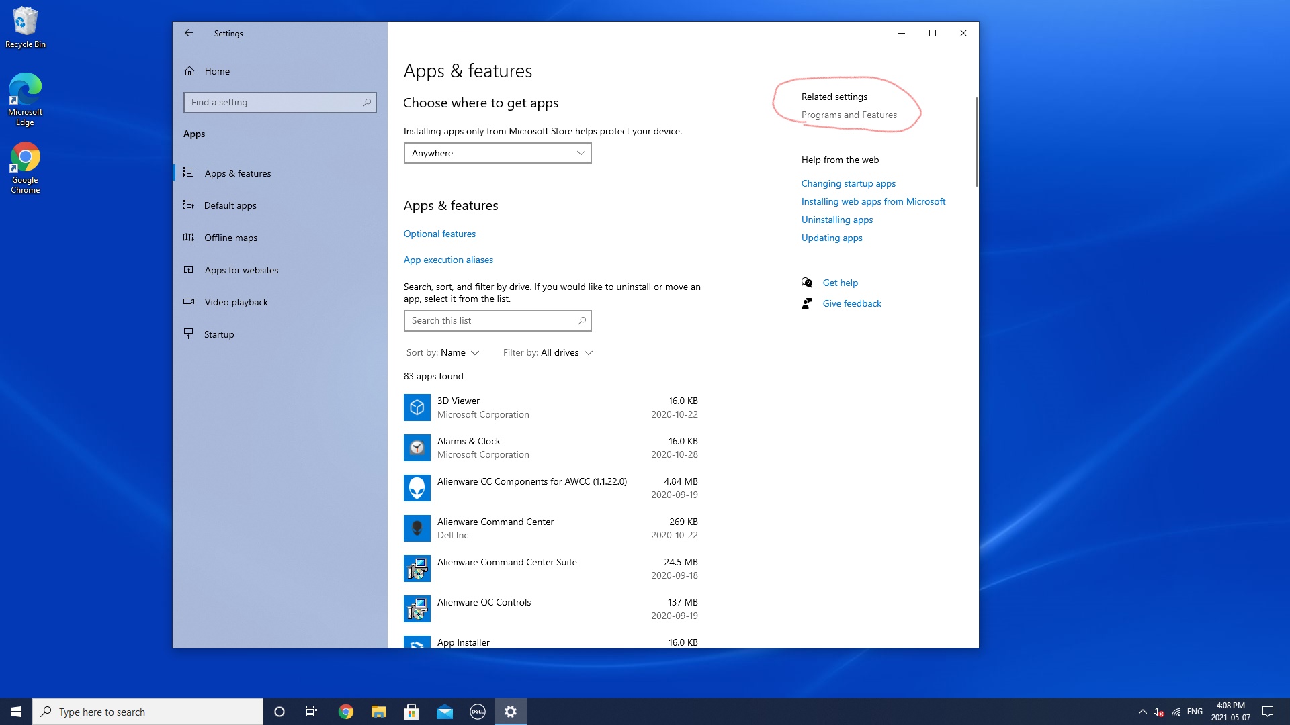
Task: Open App execution aliases link
Action: [448, 260]
